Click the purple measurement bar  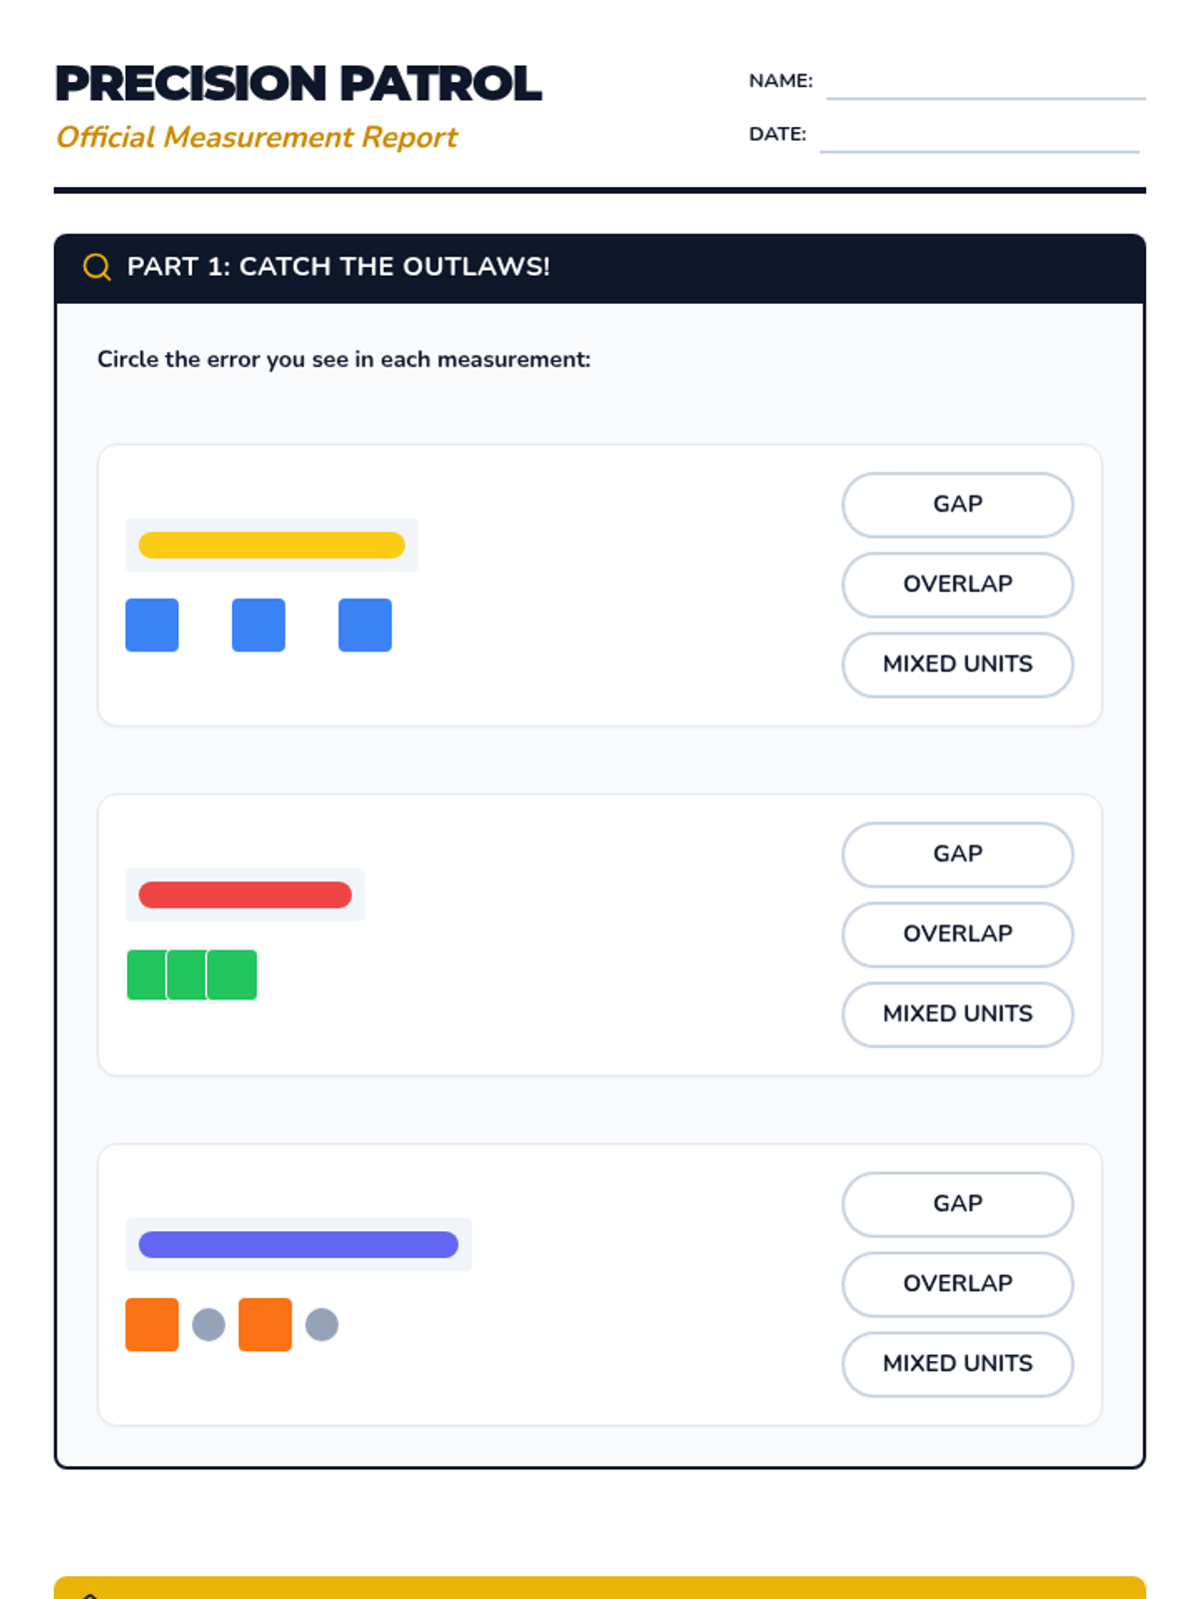coord(298,1244)
